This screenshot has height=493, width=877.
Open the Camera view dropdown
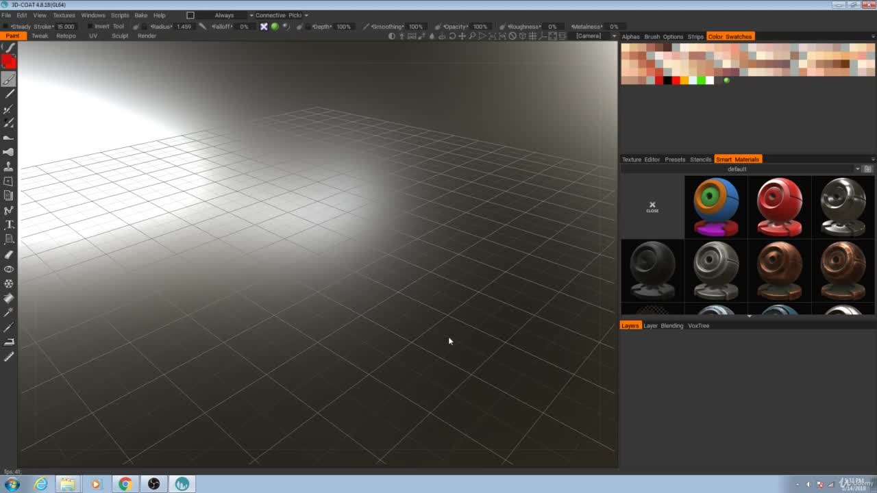click(595, 36)
